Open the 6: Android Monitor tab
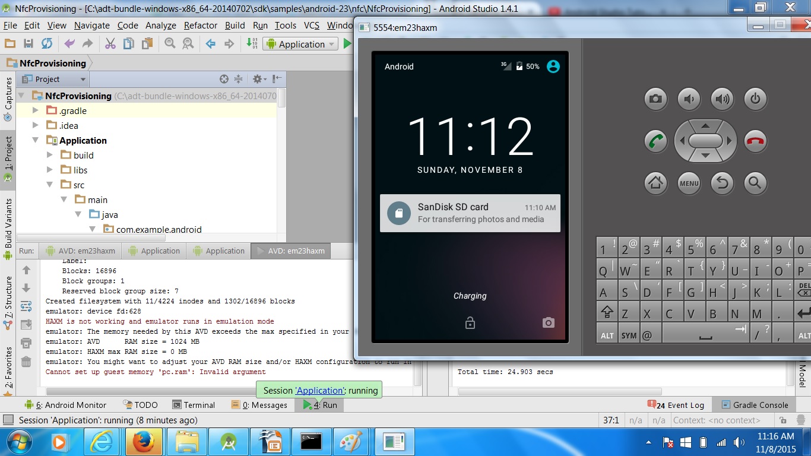This screenshot has height=456, width=811. (x=65, y=405)
